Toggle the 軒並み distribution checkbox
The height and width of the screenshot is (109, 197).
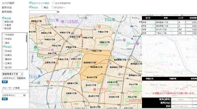(x=30, y=7)
